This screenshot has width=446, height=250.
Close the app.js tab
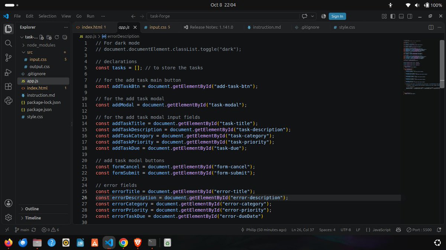coord(135,27)
